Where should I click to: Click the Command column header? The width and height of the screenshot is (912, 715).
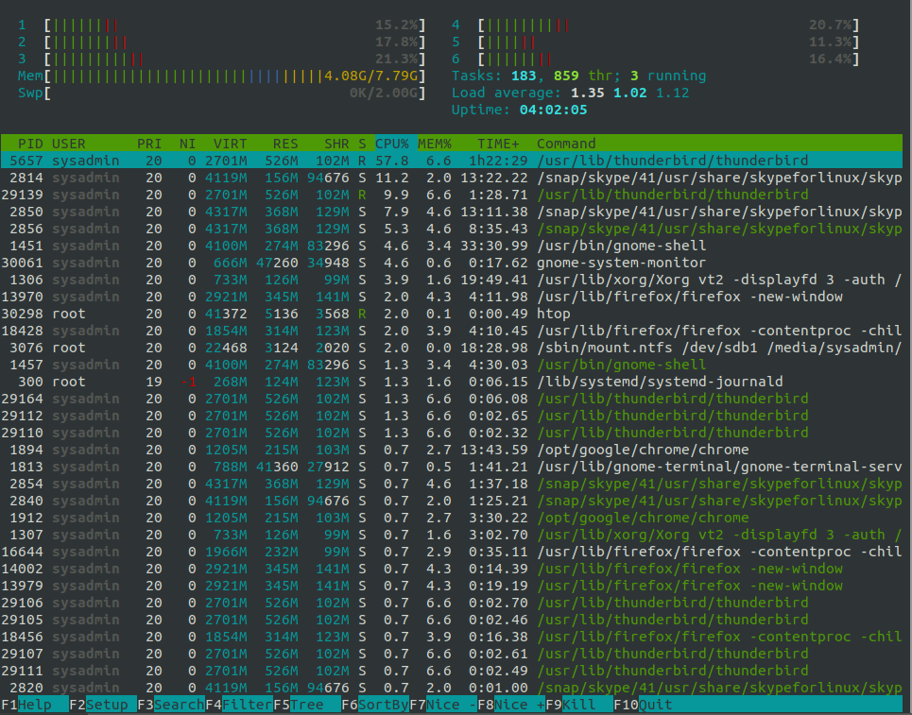click(x=566, y=144)
